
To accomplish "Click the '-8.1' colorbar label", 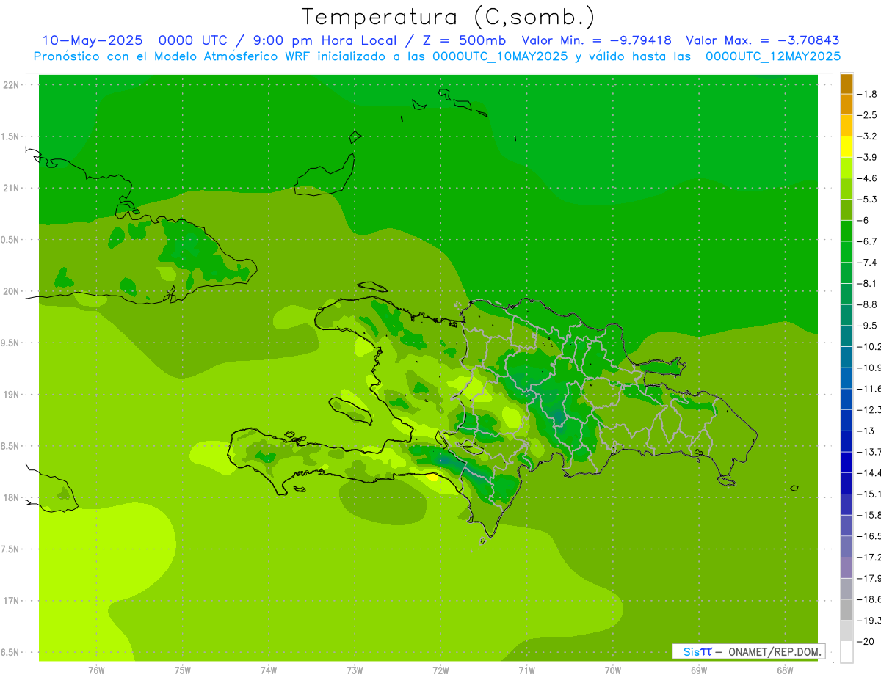I will (868, 283).
